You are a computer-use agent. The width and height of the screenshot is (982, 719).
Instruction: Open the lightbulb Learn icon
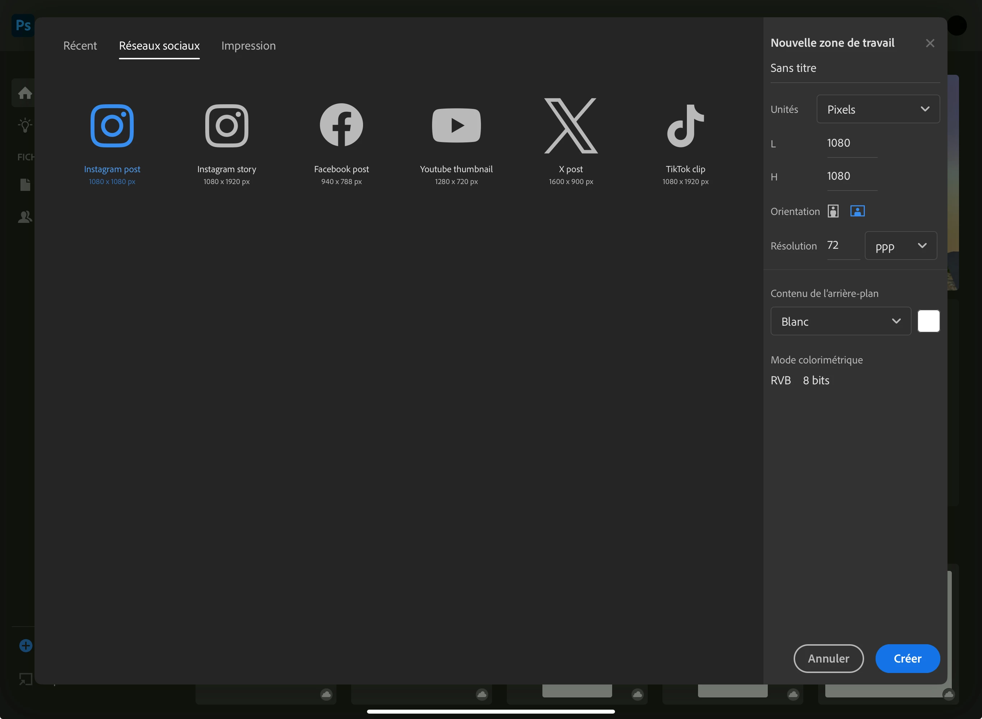coord(25,126)
